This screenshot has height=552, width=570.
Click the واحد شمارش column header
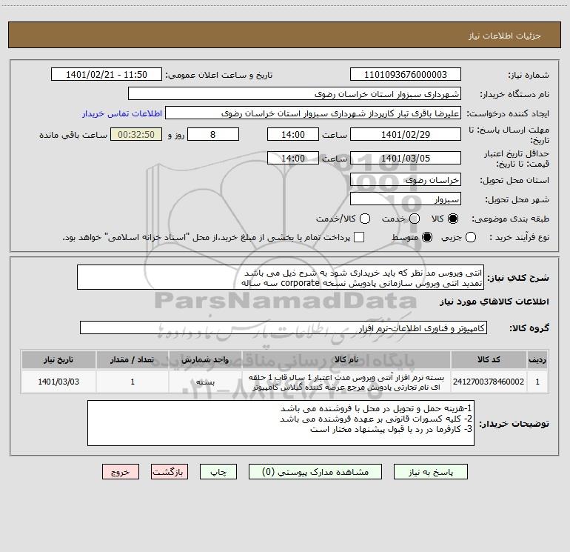point(205,359)
